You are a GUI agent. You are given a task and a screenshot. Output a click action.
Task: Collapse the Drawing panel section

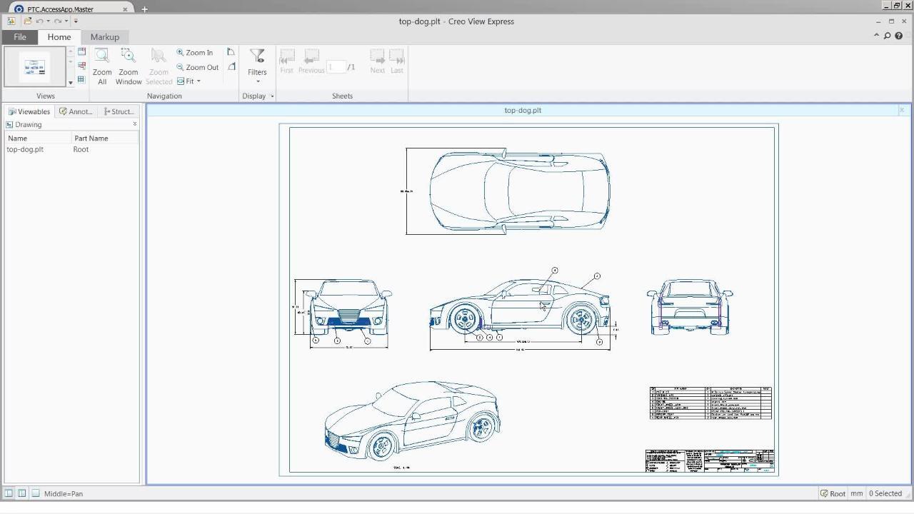[134, 124]
